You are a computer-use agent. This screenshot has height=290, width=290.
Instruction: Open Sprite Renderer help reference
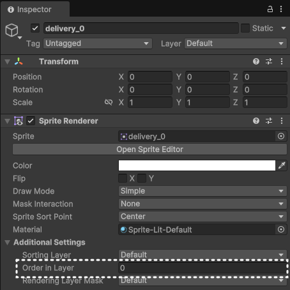coord(256,121)
